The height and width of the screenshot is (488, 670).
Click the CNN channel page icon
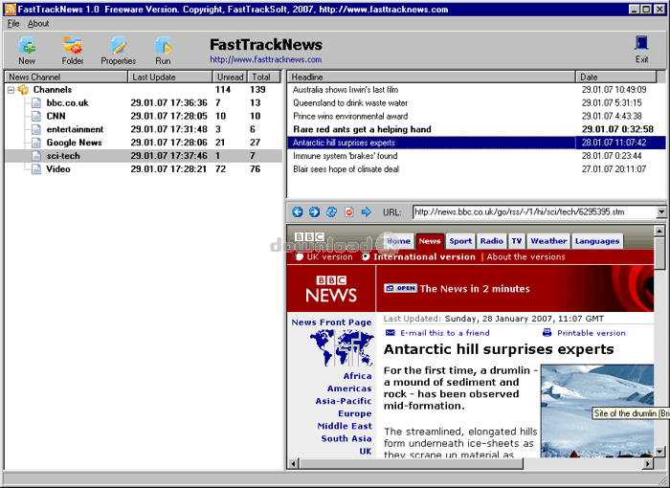click(x=36, y=116)
